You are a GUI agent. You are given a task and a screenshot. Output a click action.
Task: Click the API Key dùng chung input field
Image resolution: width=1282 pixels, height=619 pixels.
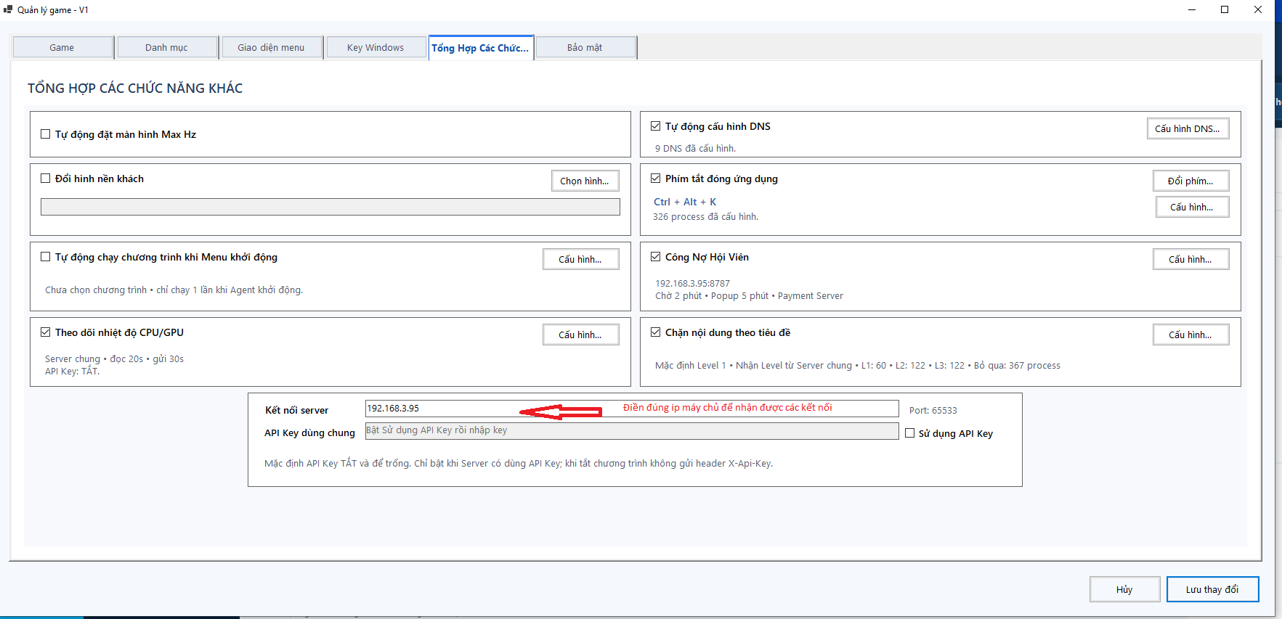(x=632, y=431)
